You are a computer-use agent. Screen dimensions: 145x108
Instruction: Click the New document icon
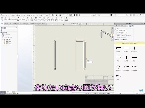(50, 15)
